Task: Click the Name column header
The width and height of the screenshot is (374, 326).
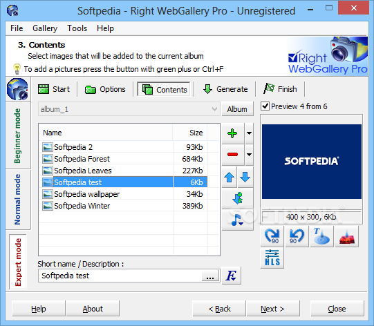Action: tap(106, 133)
